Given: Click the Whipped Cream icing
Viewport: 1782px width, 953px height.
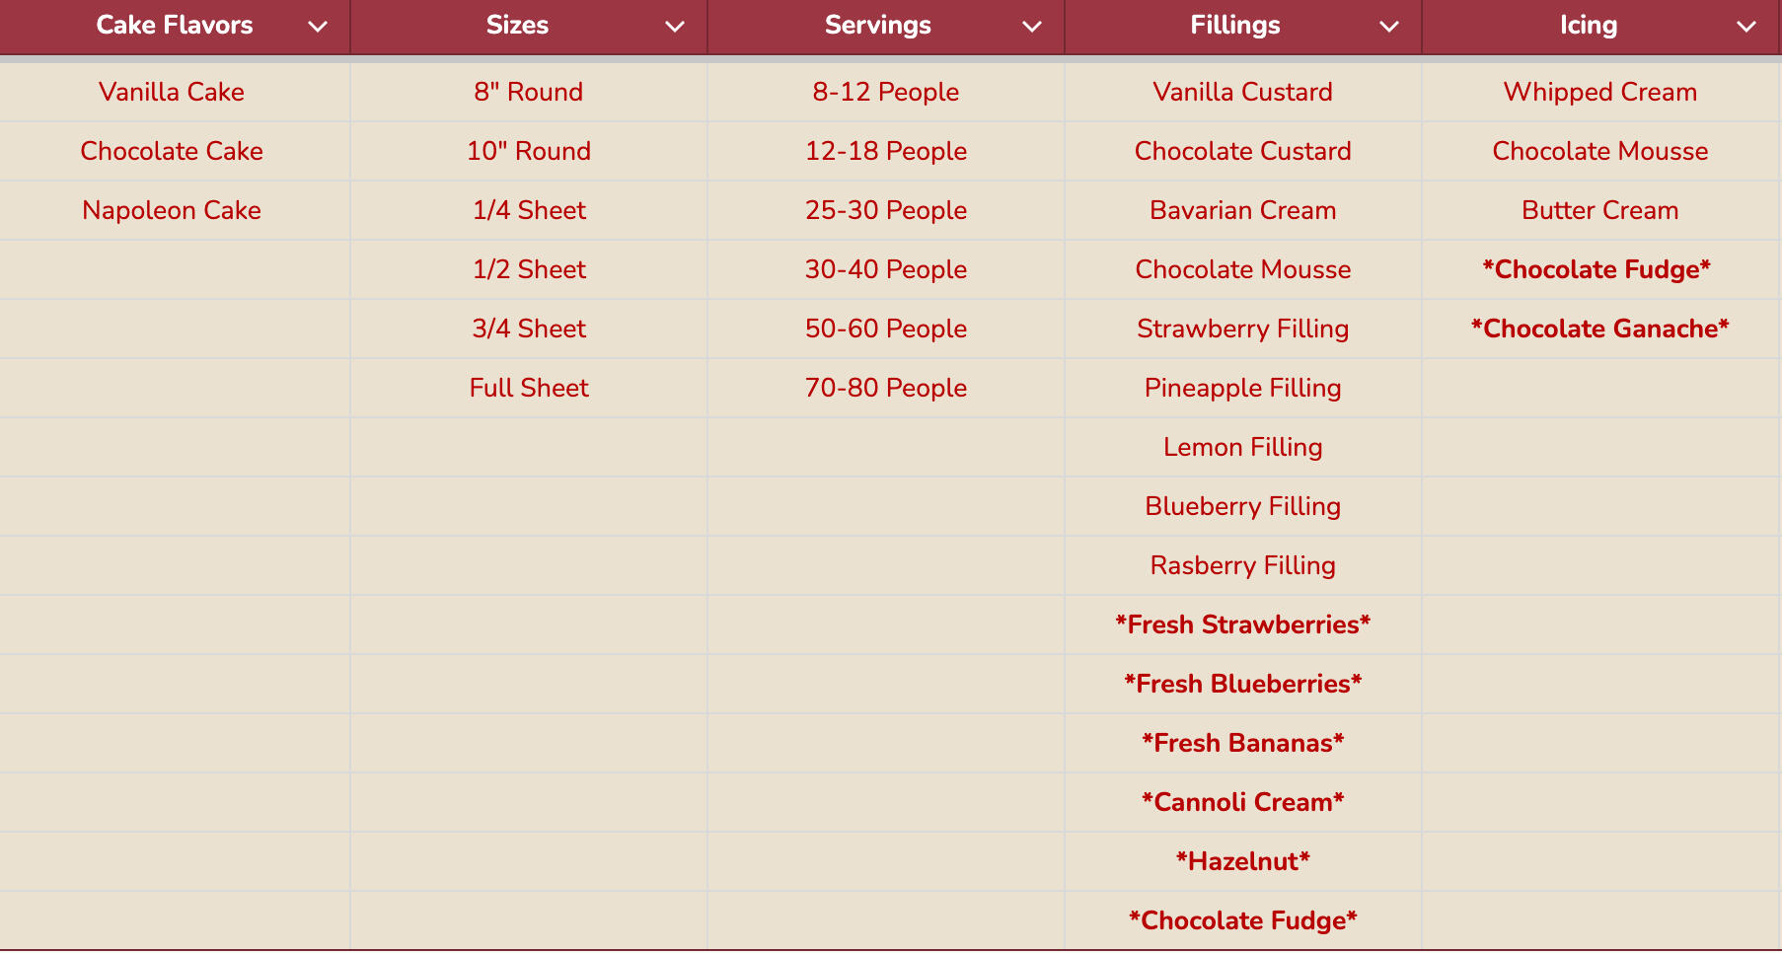Looking at the screenshot, I should click(x=1600, y=92).
